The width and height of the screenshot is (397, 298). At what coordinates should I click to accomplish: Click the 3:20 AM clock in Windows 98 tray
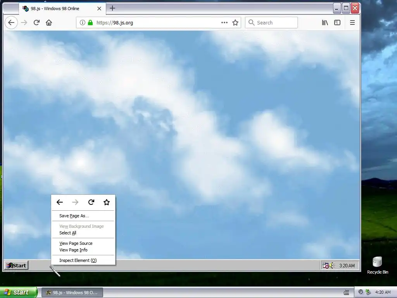coord(347,265)
